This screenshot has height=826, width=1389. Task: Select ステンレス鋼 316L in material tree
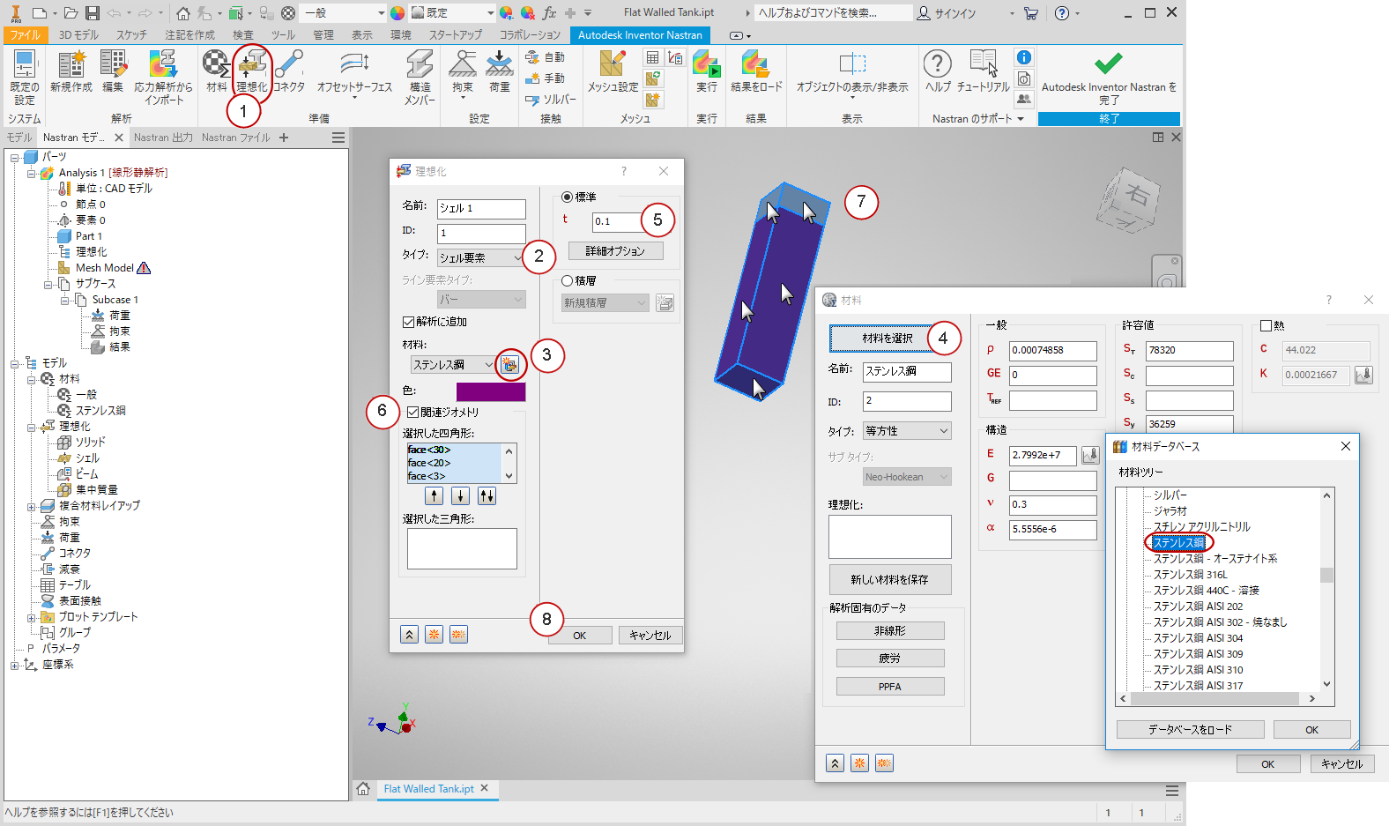click(x=1190, y=575)
